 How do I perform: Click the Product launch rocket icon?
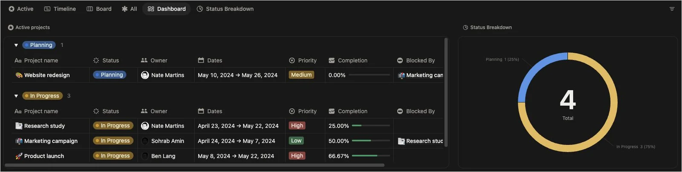point(19,156)
